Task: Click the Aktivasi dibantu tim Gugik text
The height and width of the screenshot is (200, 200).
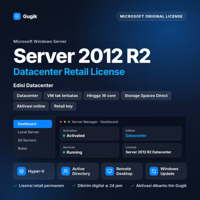Action: coord(161,186)
